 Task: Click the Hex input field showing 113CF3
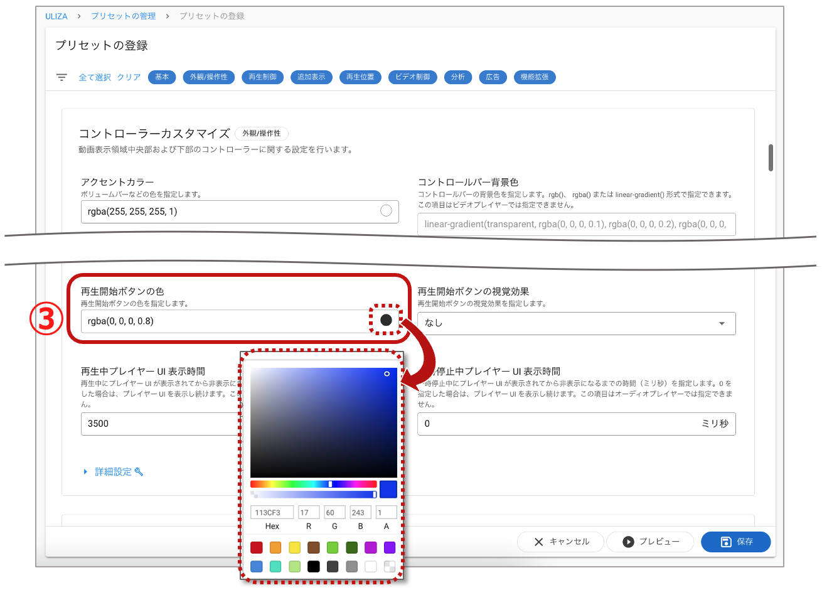coord(272,512)
